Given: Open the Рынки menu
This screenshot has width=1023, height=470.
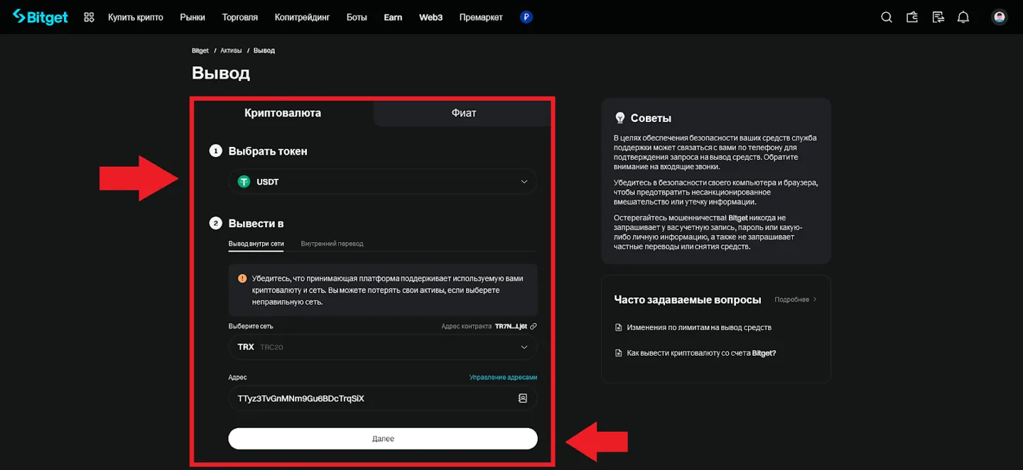Looking at the screenshot, I should (x=193, y=17).
